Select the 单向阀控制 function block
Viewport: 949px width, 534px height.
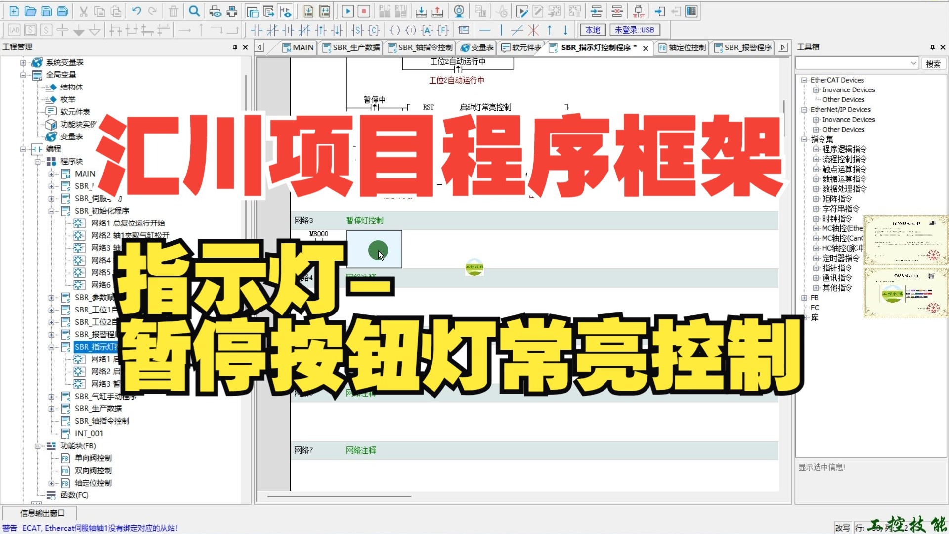click(93, 458)
